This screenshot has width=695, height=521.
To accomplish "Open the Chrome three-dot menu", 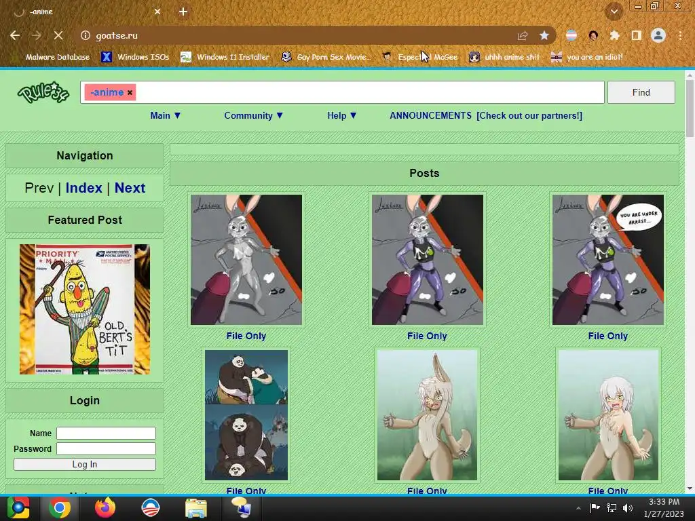I will 680,35.
